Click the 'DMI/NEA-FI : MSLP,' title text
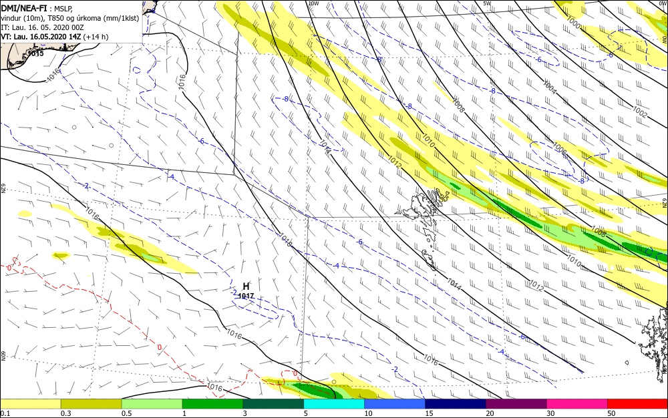The width and height of the screenshot is (668, 418). click(36, 7)
